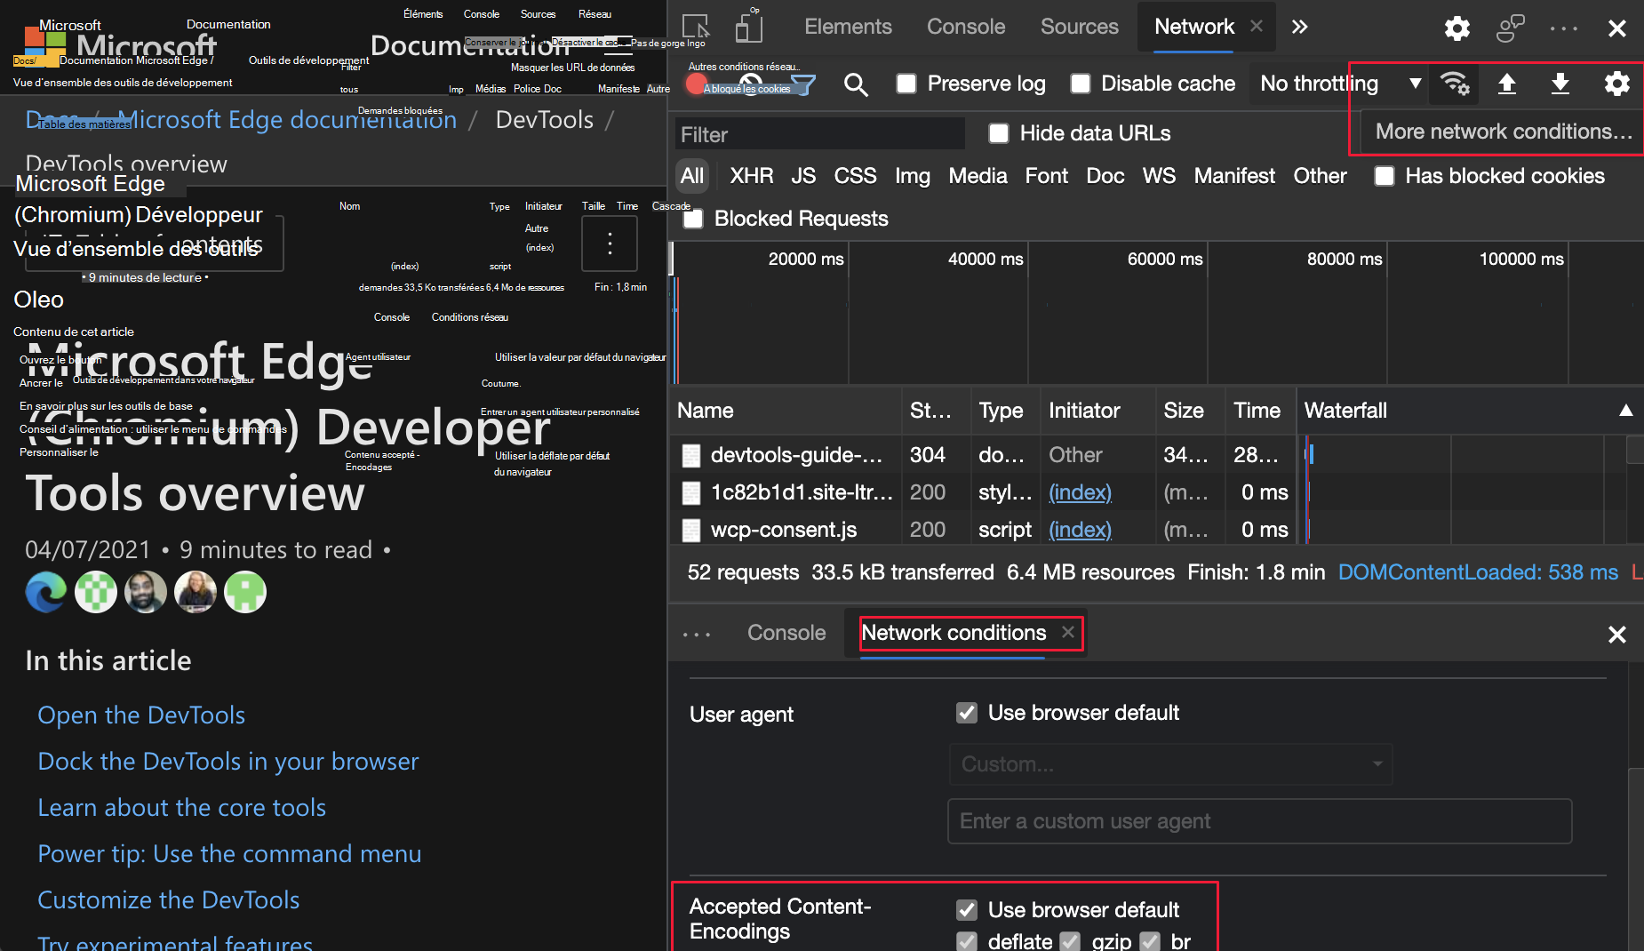The width and height of the screenshot is (1644, 951).
Task: Open the Custom user agent dropdown
Action: [1169, 764]
